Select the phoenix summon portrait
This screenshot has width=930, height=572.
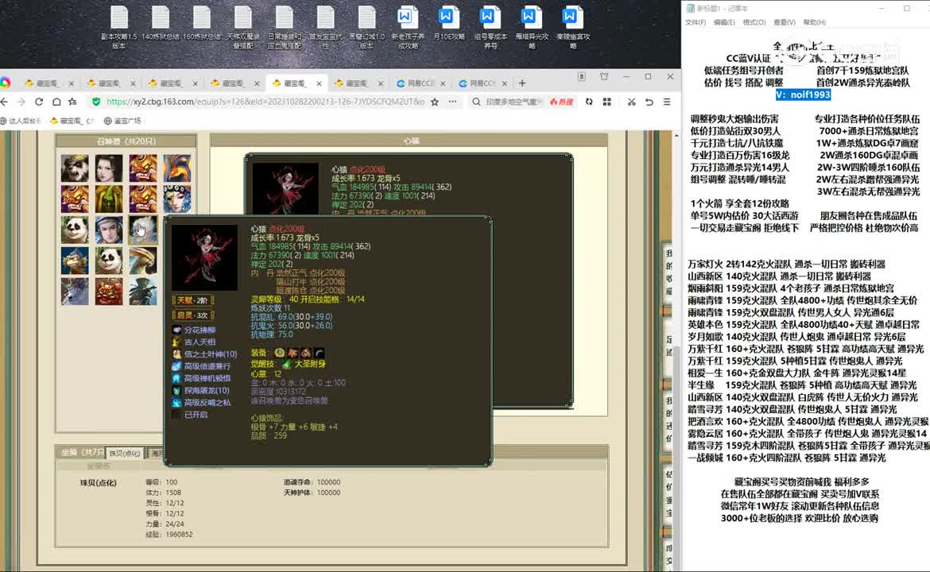177,168
